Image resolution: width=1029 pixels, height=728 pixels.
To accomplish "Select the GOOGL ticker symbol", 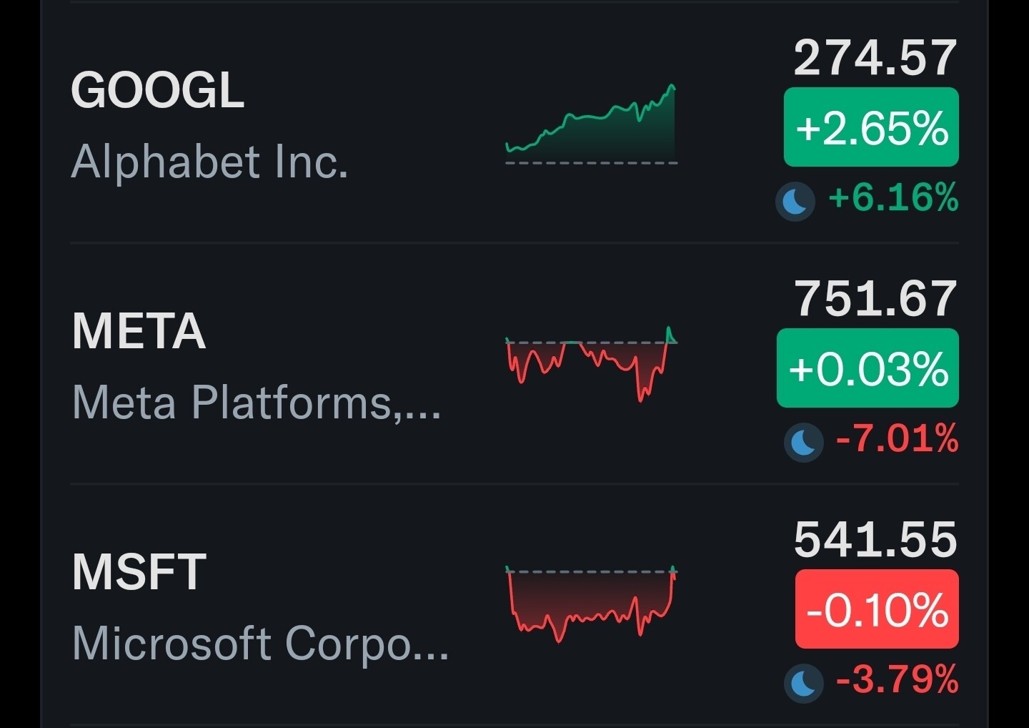I will click(x=158, y=91).
